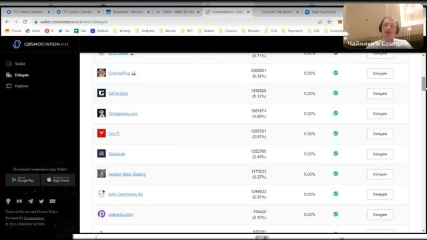The height and width of the screenshot is (240, 427).
Task: Switch to the Keplr Dashboard tab
Action: (323, 12)
